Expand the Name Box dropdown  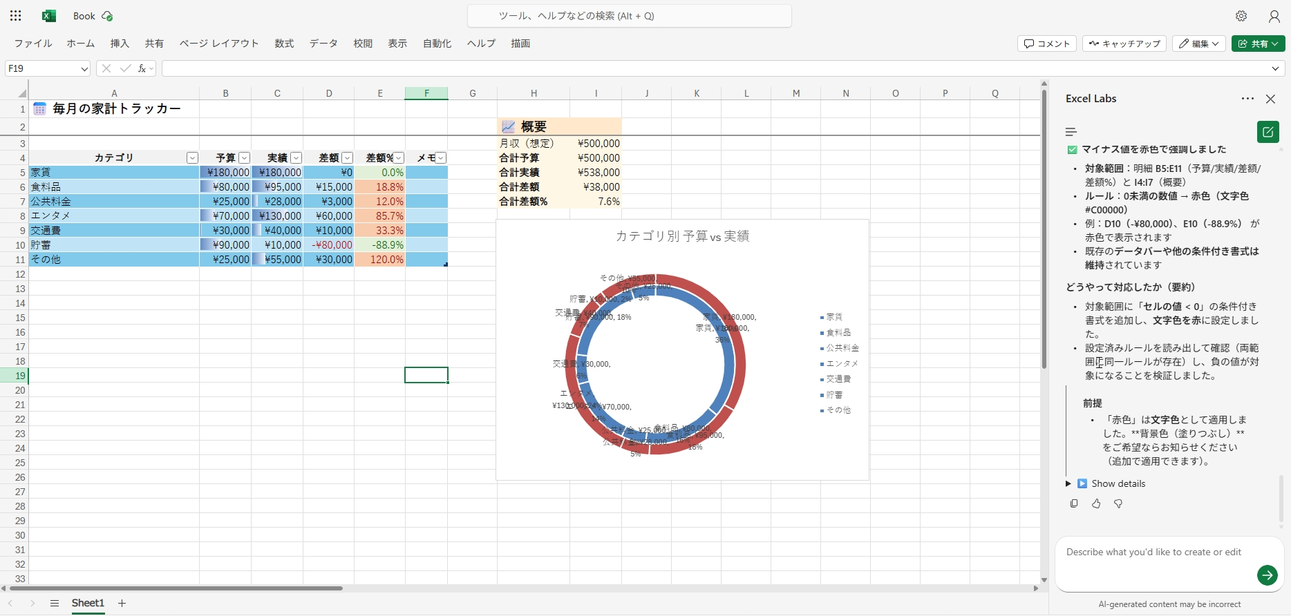point(84,69)
